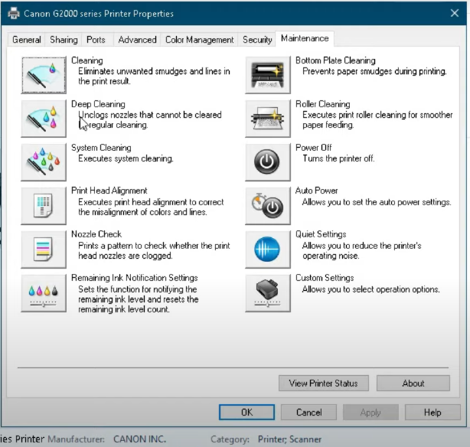Click the 'Auto Power' label text
This screenshot has width=470, height=447.
click(317, 191)
